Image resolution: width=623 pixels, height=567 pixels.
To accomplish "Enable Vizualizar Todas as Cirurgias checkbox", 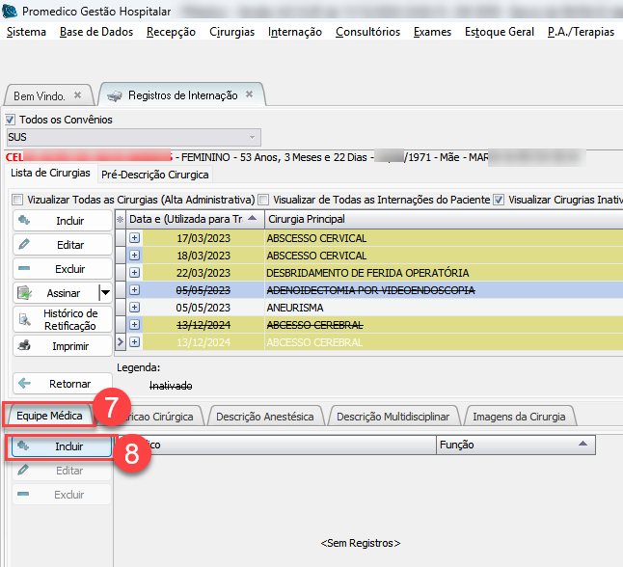I will (x=18, y=200).
